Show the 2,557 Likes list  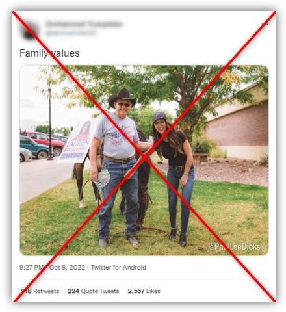coord(144,291)
